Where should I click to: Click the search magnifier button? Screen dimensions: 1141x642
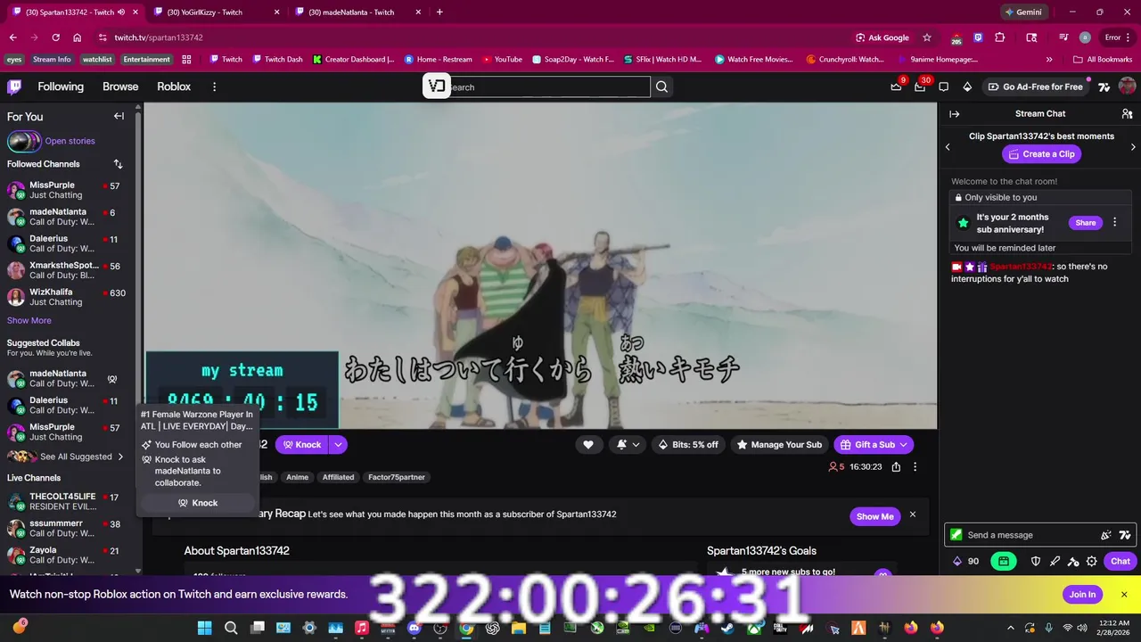click(661, 86)
